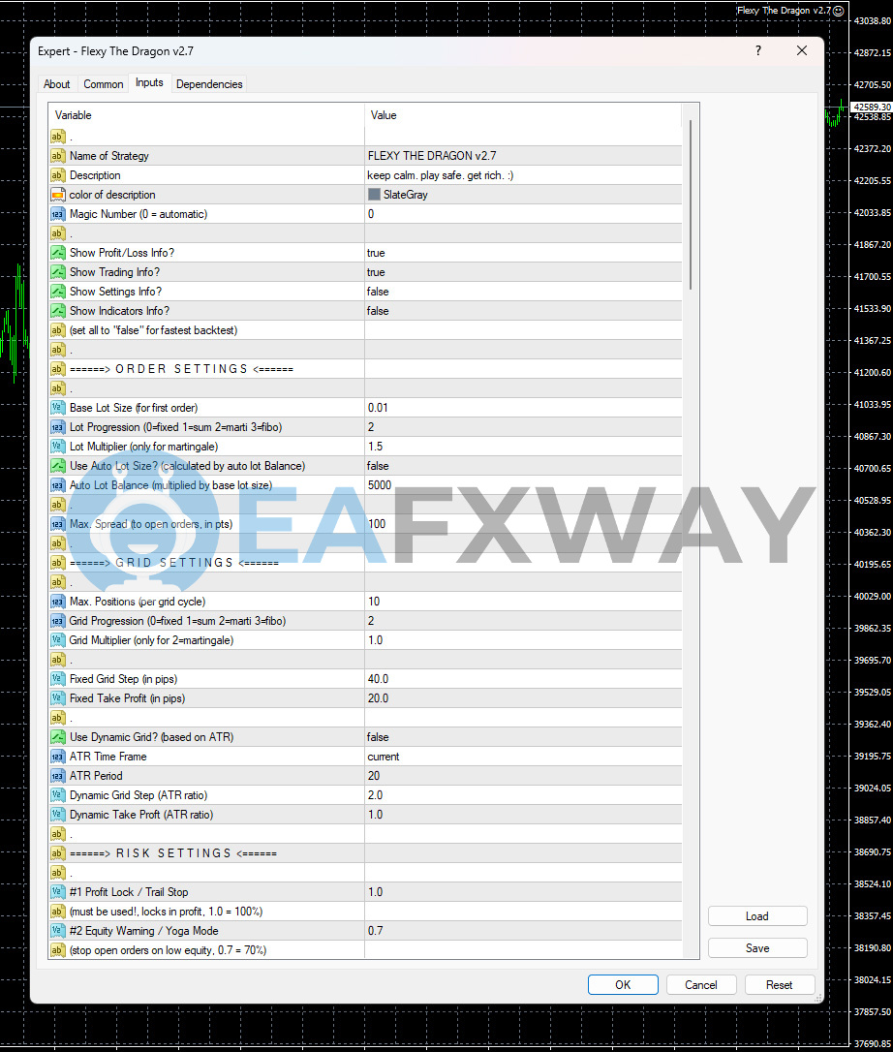893x1052 pixels.
Task: Toggle the Show Trading Info value
Action: (523, 272)
